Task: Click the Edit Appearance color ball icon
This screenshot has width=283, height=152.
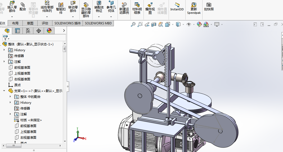Action: [x=199, y=24]
